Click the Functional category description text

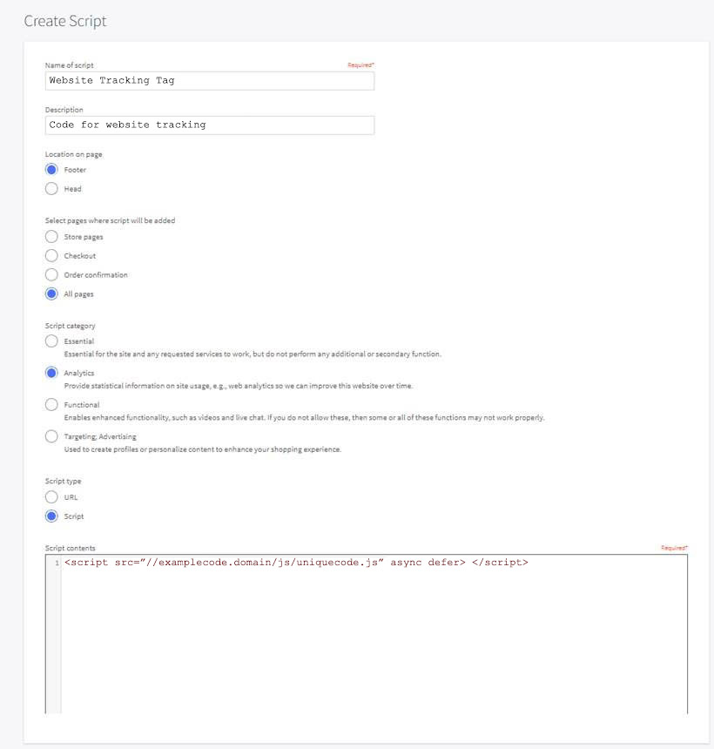[304, 417]
